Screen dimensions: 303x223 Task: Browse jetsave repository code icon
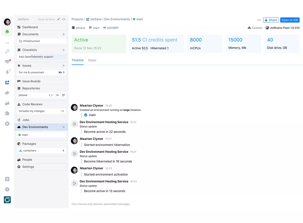[51, 95]
